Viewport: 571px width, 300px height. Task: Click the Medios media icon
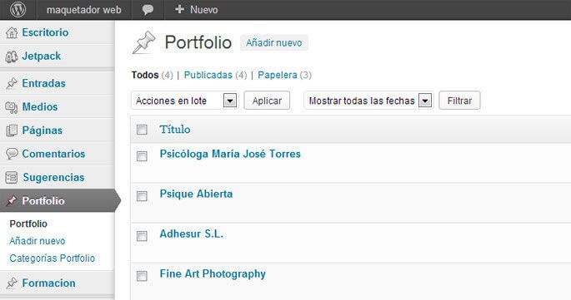[12, 107]
